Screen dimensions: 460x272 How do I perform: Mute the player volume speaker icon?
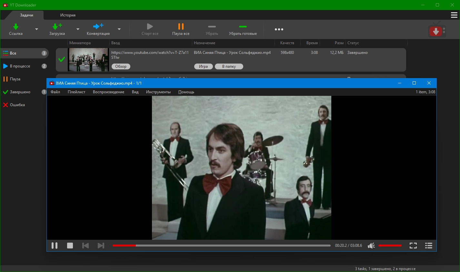(x=371, y=246)
